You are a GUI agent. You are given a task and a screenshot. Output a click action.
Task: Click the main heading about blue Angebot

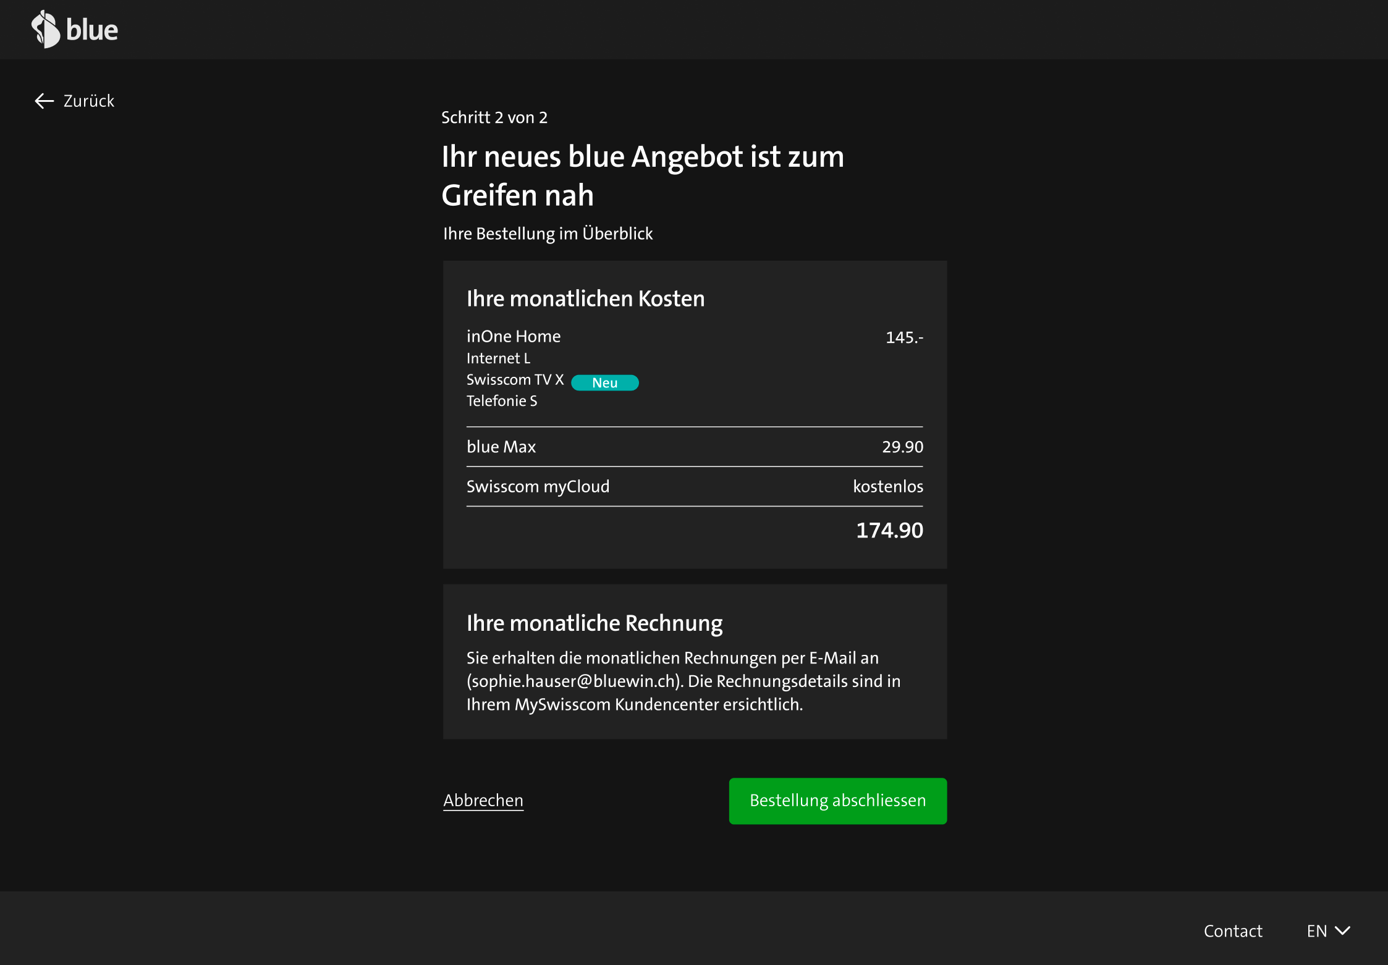[643, 175]
